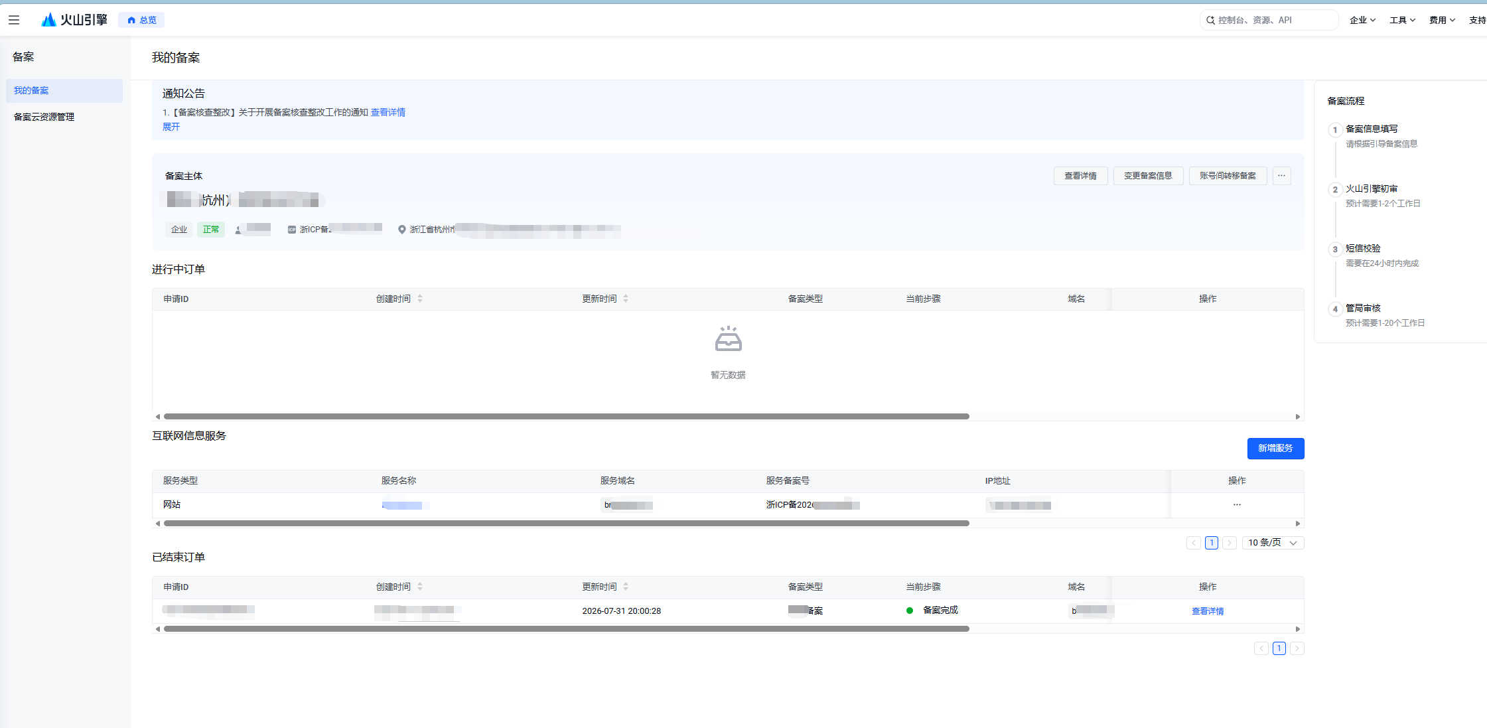Click step 2 火山引擎初审
Screen dimensions: 1487x728
coord(1372,188)
